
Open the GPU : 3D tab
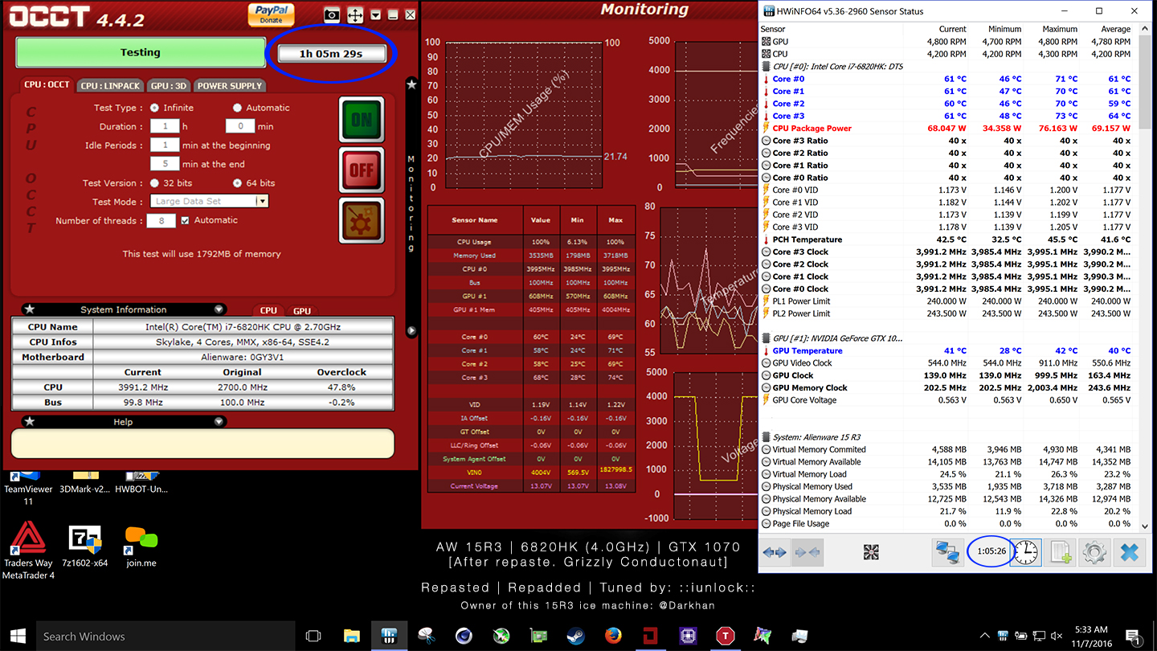(169, 86)
